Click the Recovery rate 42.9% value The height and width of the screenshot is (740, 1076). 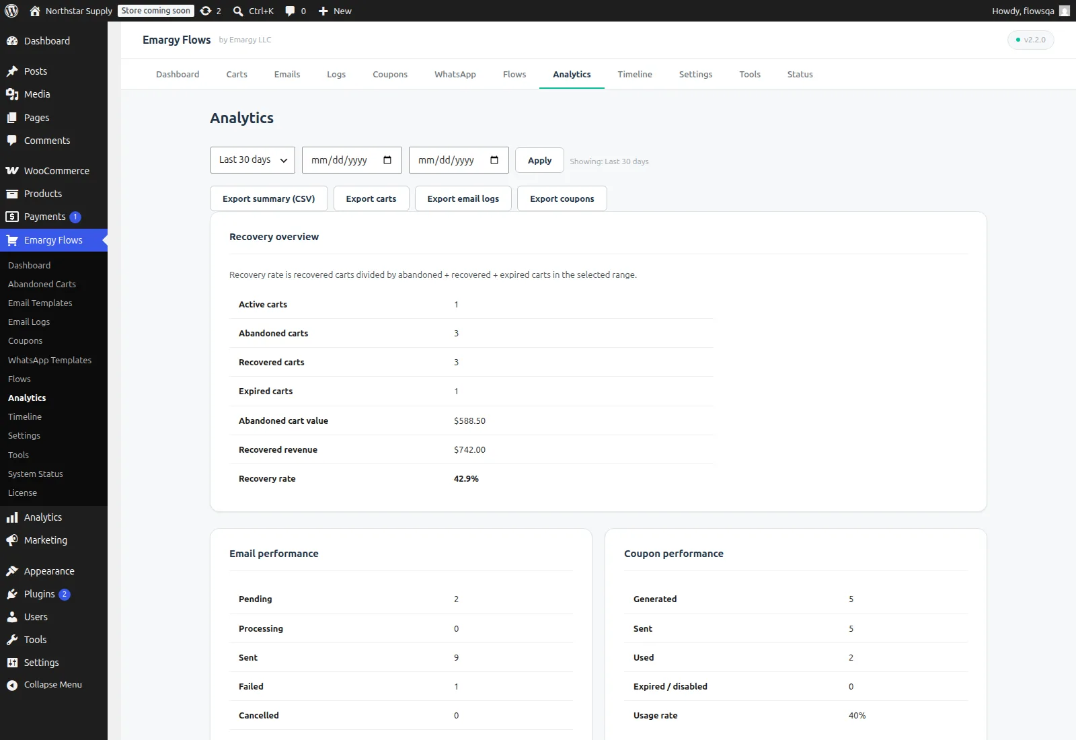click(466, 479)
